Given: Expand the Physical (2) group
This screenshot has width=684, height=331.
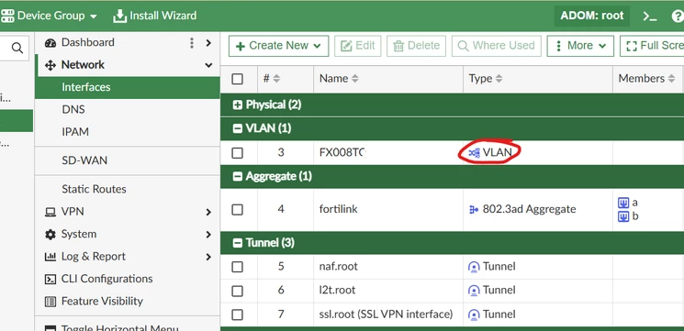Looking at the screenshot, I should click(237, 105).
